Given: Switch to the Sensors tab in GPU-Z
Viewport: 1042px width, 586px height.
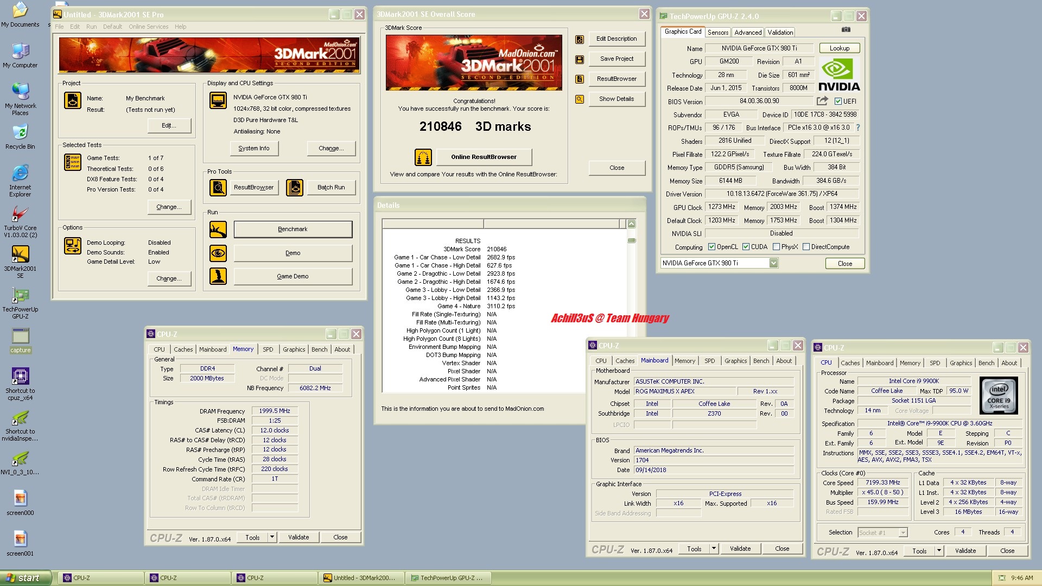Looking at the screenshot, I should click(x=717, y=33).
